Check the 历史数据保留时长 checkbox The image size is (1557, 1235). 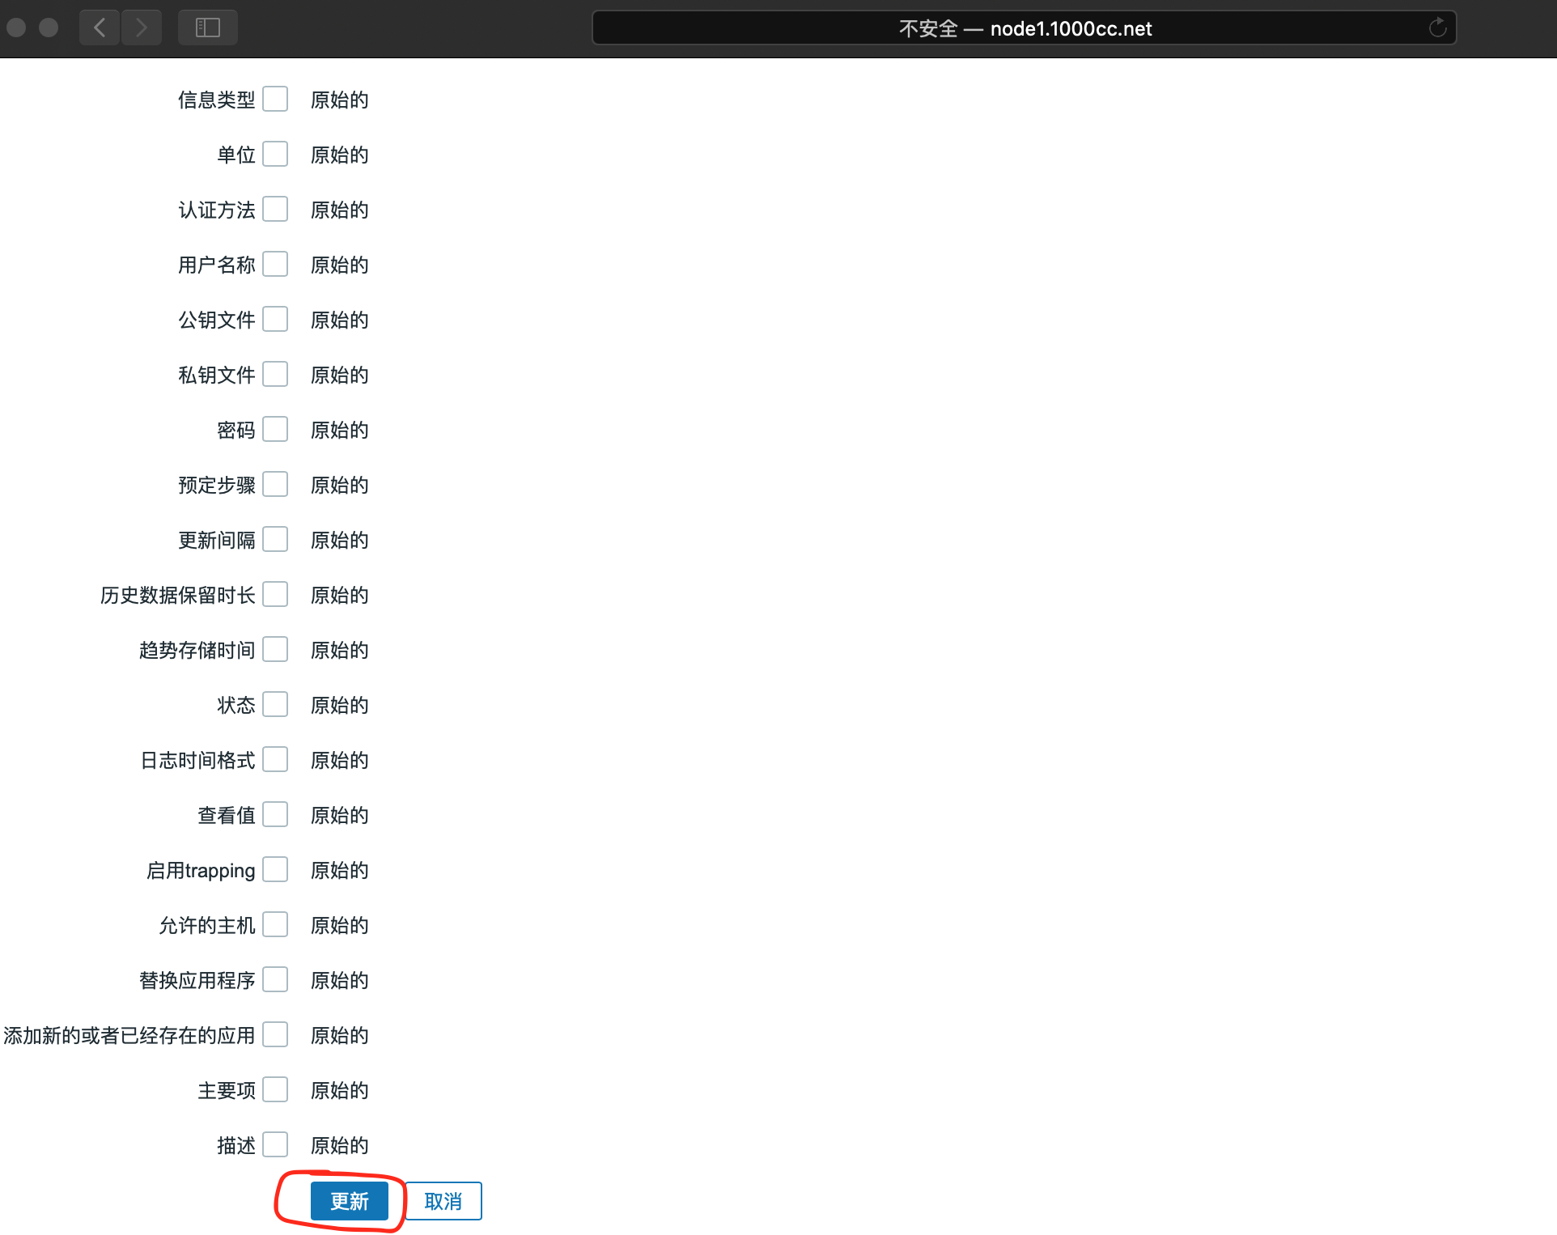275,594
